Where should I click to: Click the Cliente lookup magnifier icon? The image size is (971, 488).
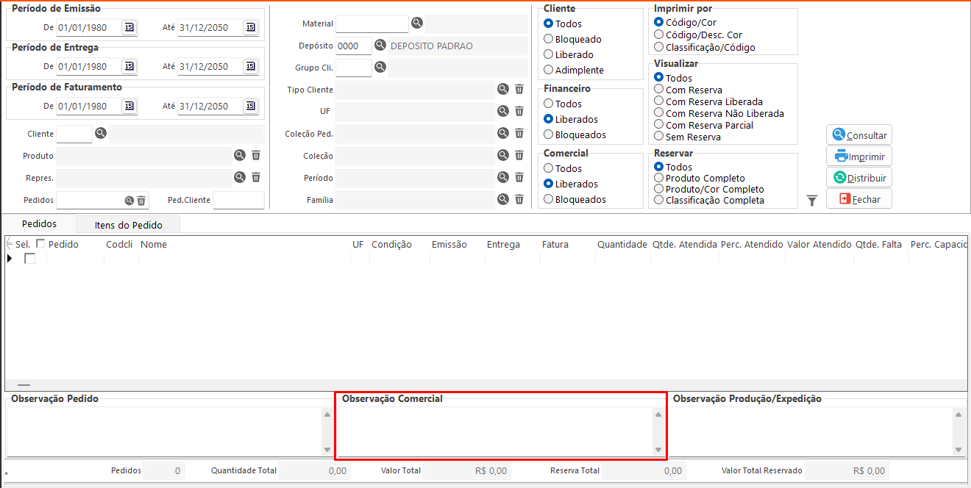tap(101, 133)
